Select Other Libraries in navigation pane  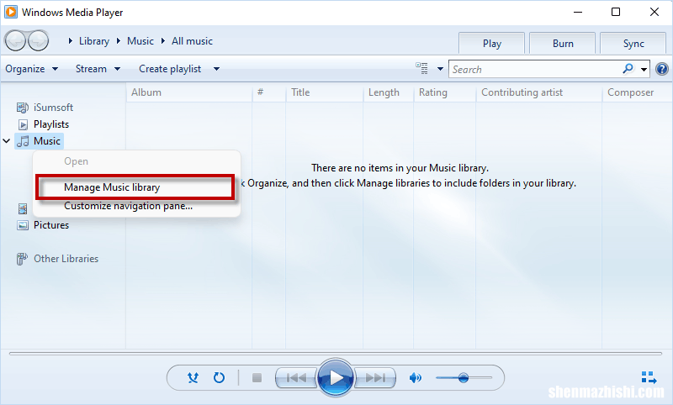(66, 259)
